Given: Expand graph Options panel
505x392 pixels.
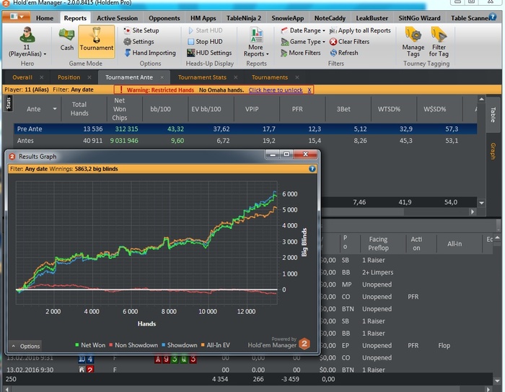Looking at the screenshot, I should [x=25, y=346].
